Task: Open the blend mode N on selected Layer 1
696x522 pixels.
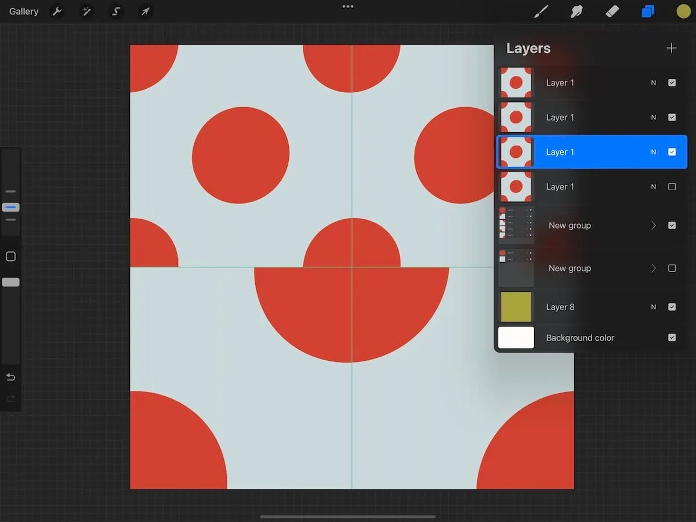Action: pos(654,152)
